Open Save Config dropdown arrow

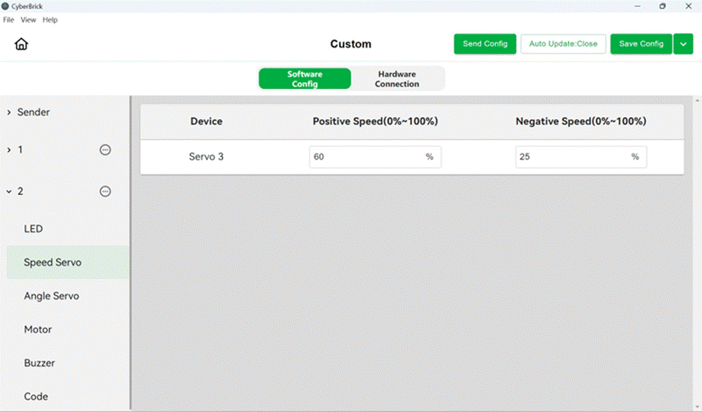coord(683,44)
